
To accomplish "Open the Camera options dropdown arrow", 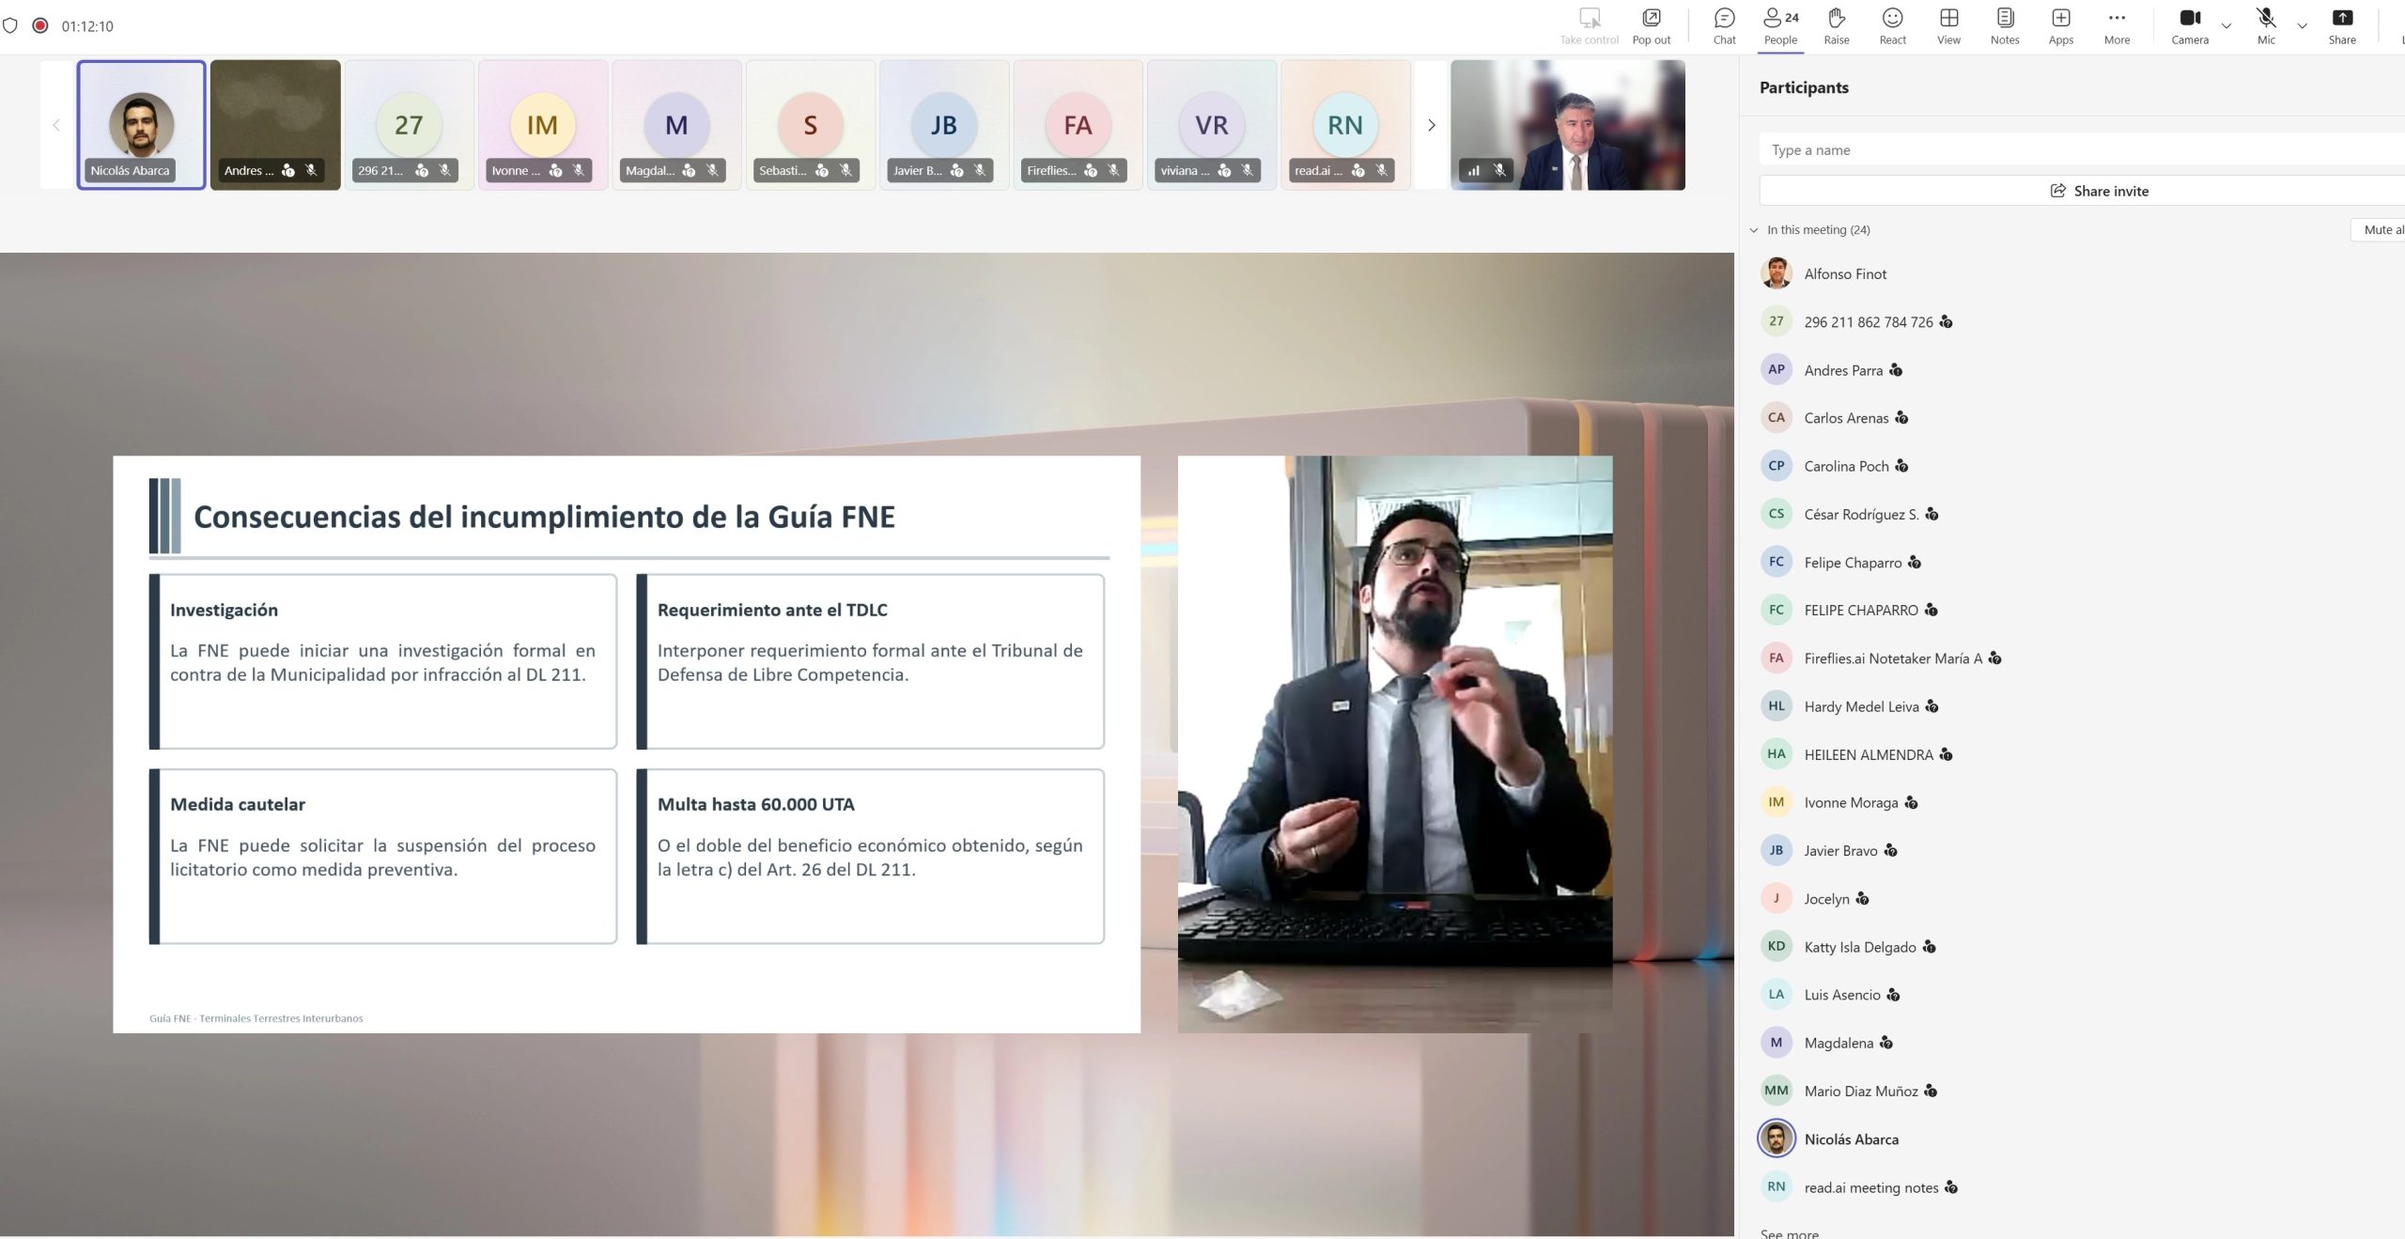I will 2226,25.
